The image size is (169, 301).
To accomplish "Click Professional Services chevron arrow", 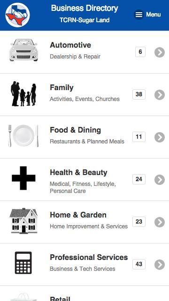I will click(x=160, y=265).
